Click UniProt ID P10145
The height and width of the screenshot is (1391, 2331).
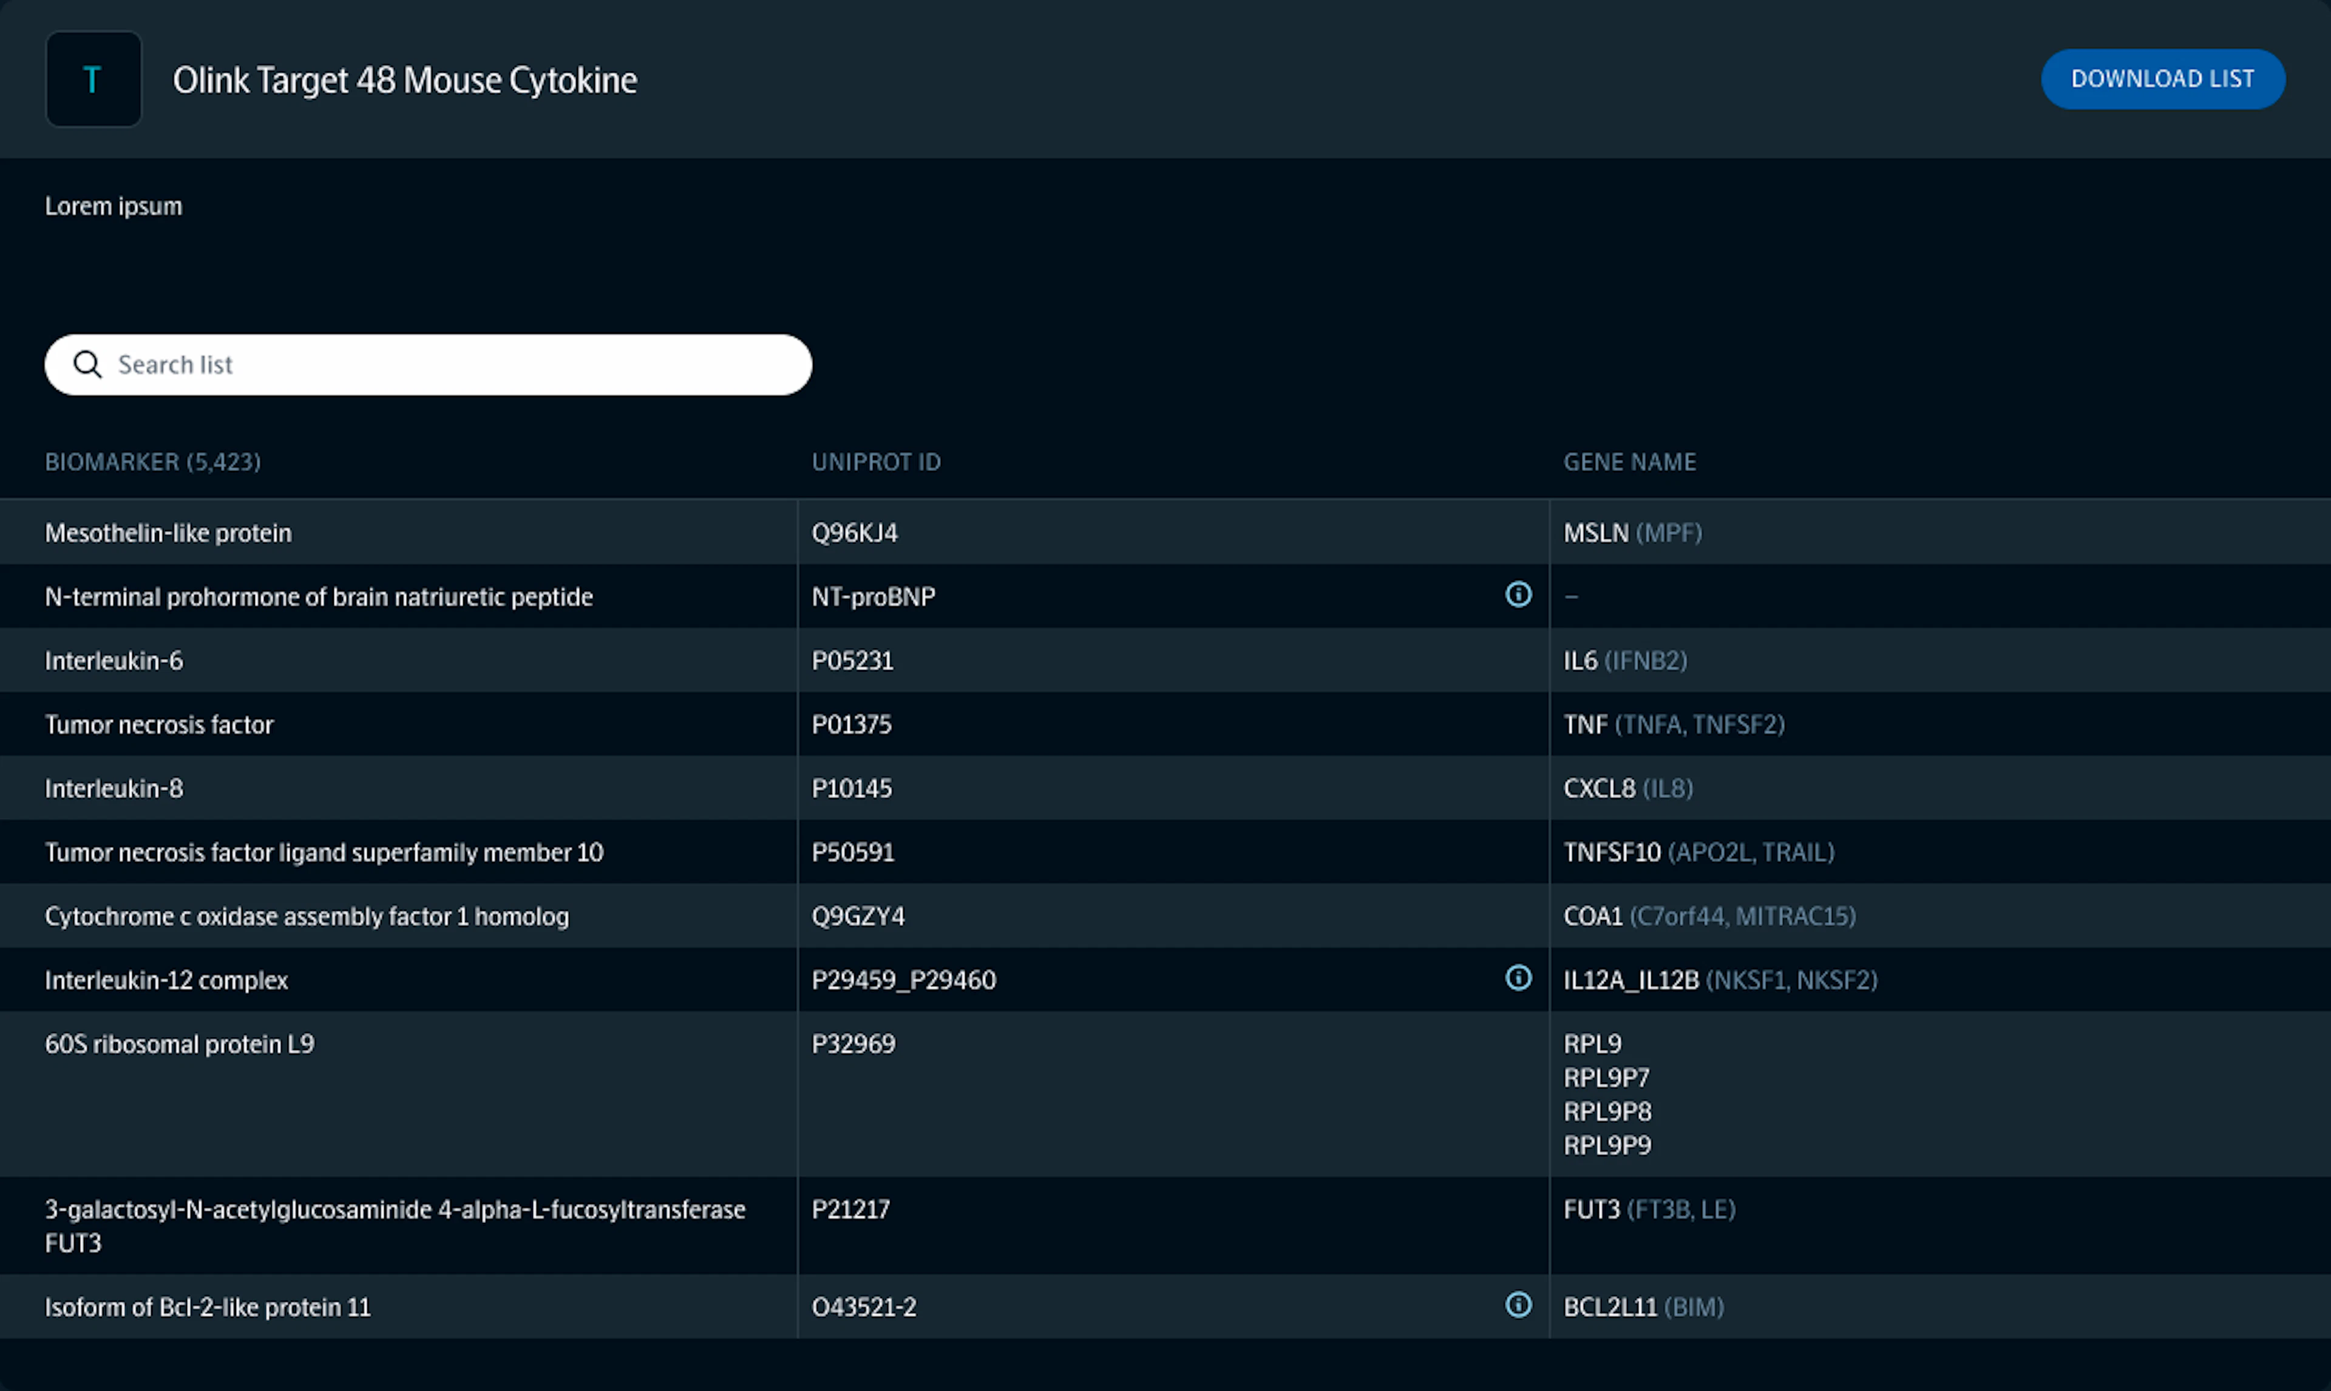852,788
